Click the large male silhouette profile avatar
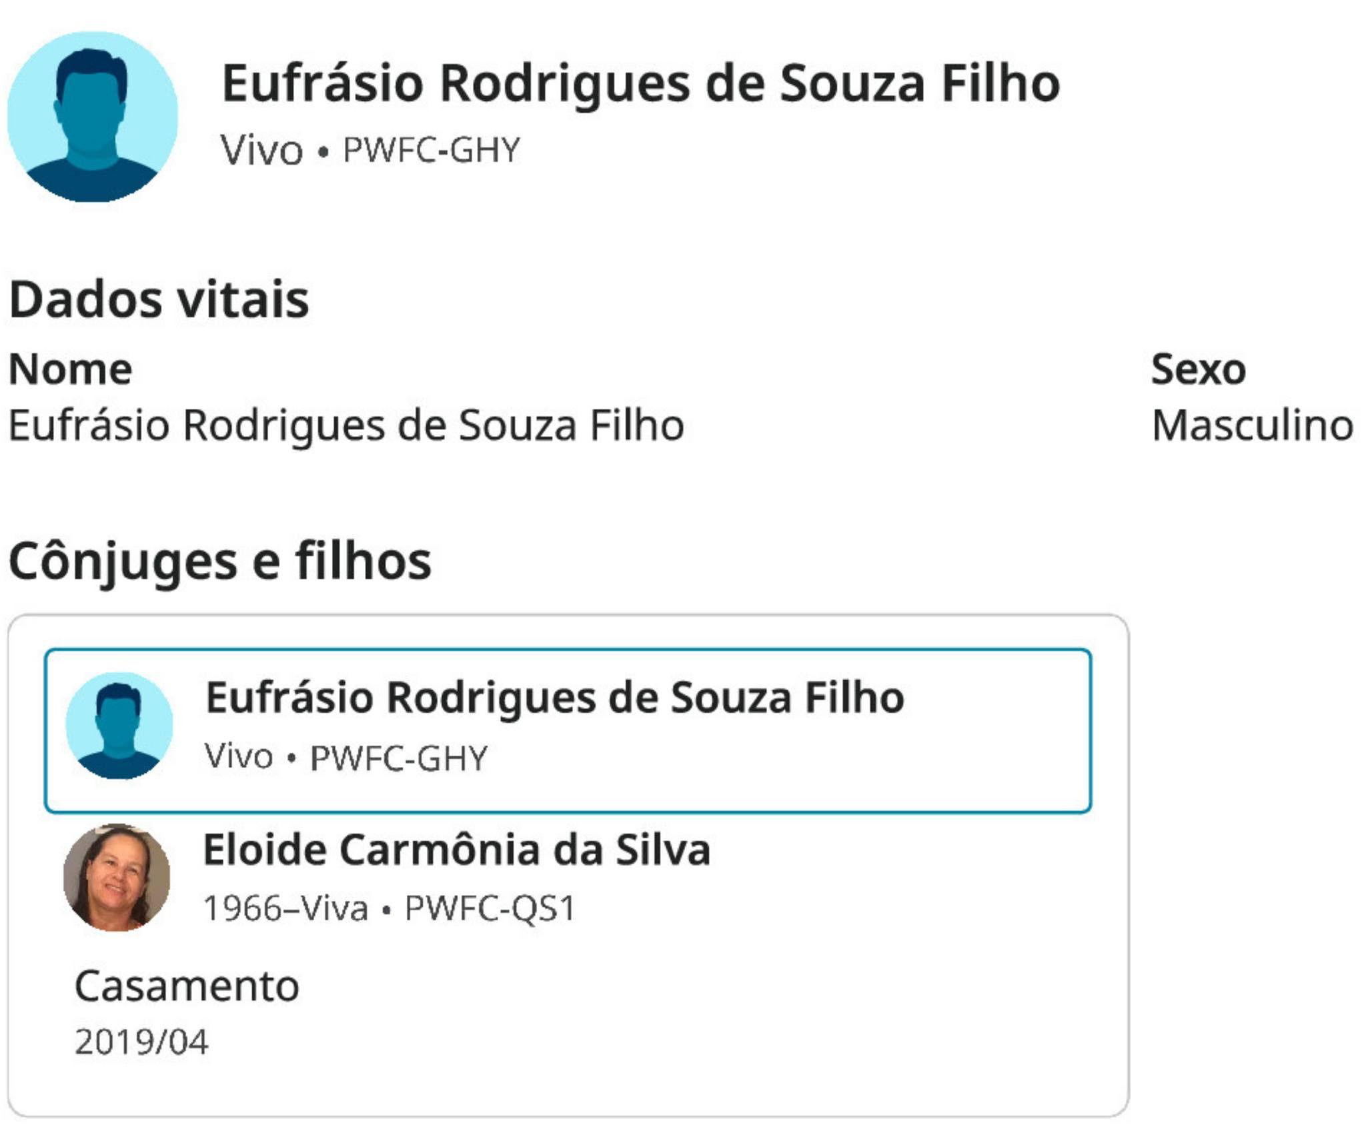 (93, 117)
